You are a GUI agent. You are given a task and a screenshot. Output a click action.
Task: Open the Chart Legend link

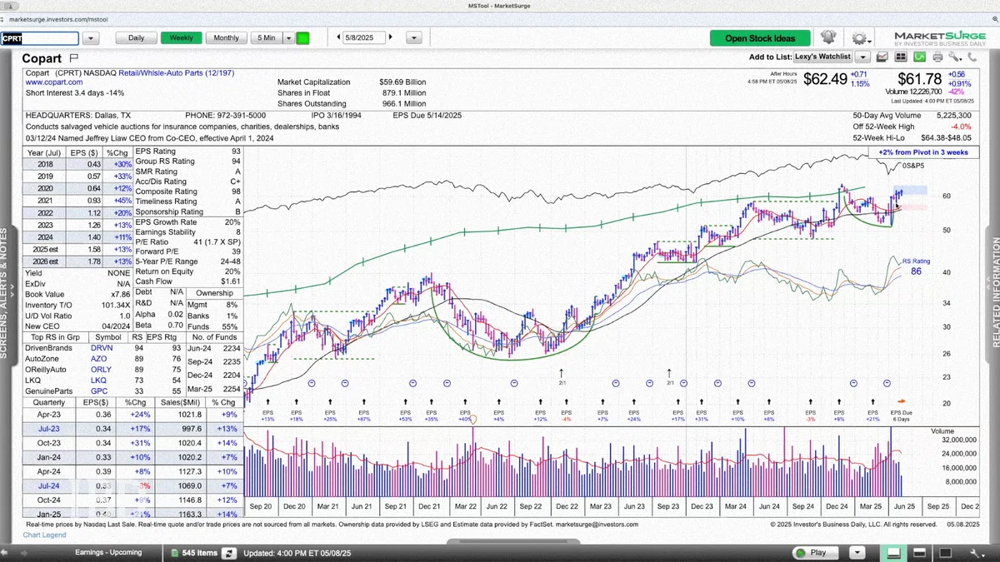click(x=44, y=535)
